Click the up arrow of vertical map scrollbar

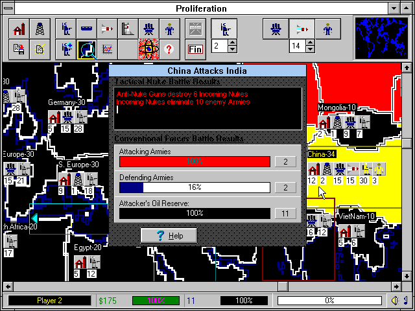[407, 67]
